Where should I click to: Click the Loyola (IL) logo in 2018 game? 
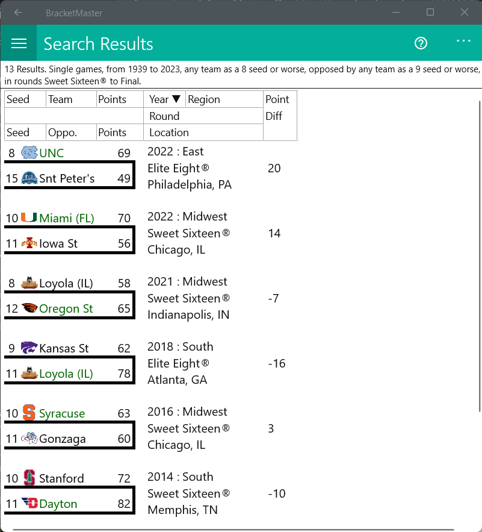pos(29,373)
